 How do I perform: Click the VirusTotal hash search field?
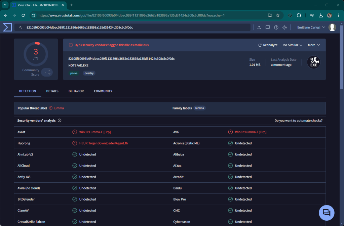135,27
